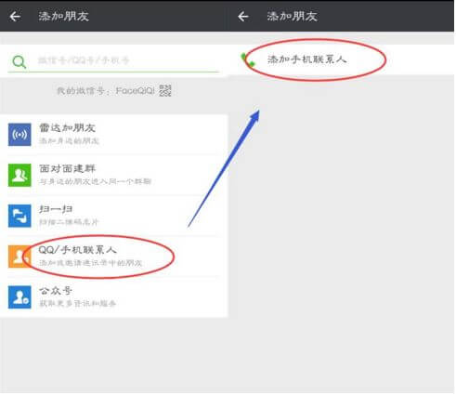This screenshot has height=395, width=456.
Task: Open the blue radar icon for 雷达加朋友
Action: [20, 135]
